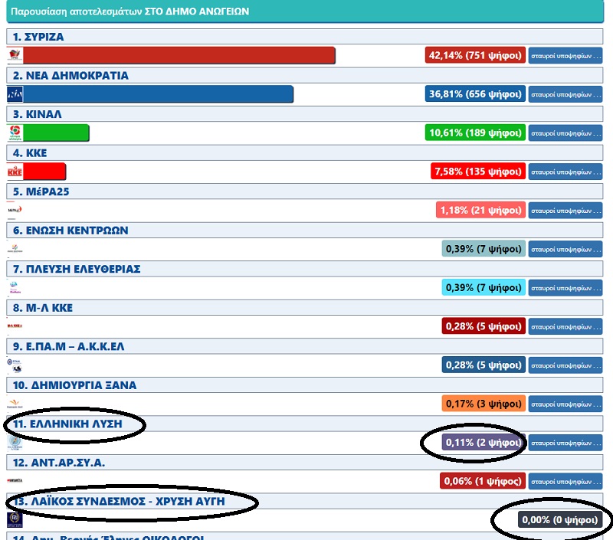Click the ΝΕΑ ΔΗΜΟΚΡΑΤΙΑ party heading

click(70, 76)
